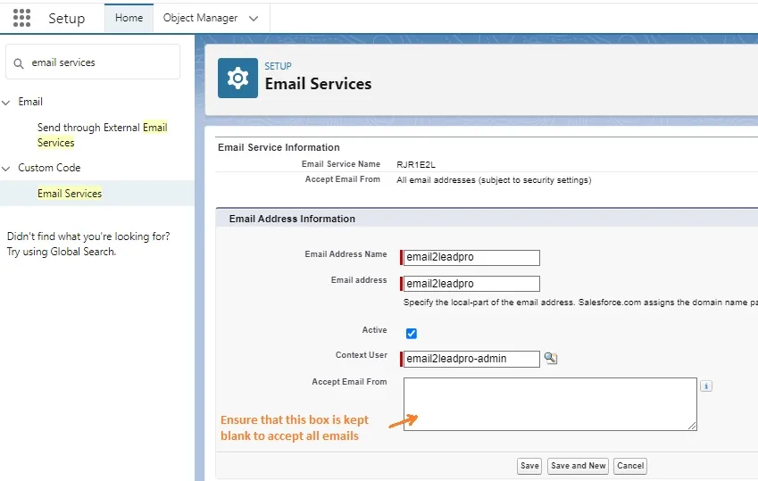Open the App Launcher grid icon
758x481 pixels.
(21, 18)
